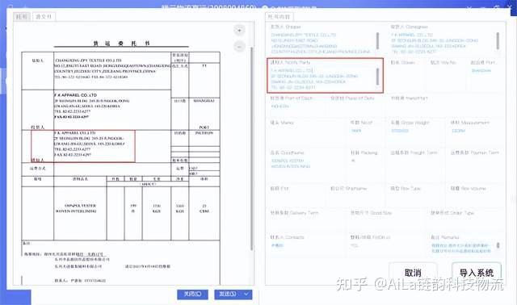The image size is (517, 305).
Task: Click into the Consignee text field
Action: [443, 43]
